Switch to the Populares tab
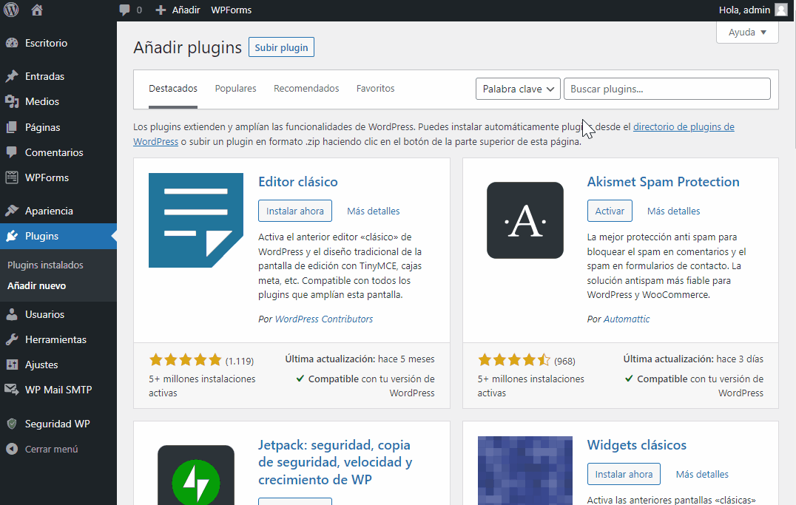This screenshot has height=505, width=796. click(235, 89)
